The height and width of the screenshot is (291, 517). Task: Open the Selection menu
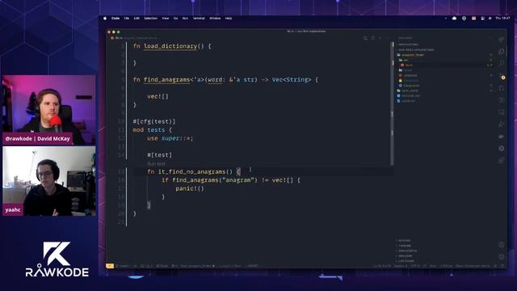150,19
